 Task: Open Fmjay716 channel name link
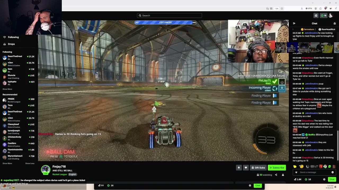59,167
